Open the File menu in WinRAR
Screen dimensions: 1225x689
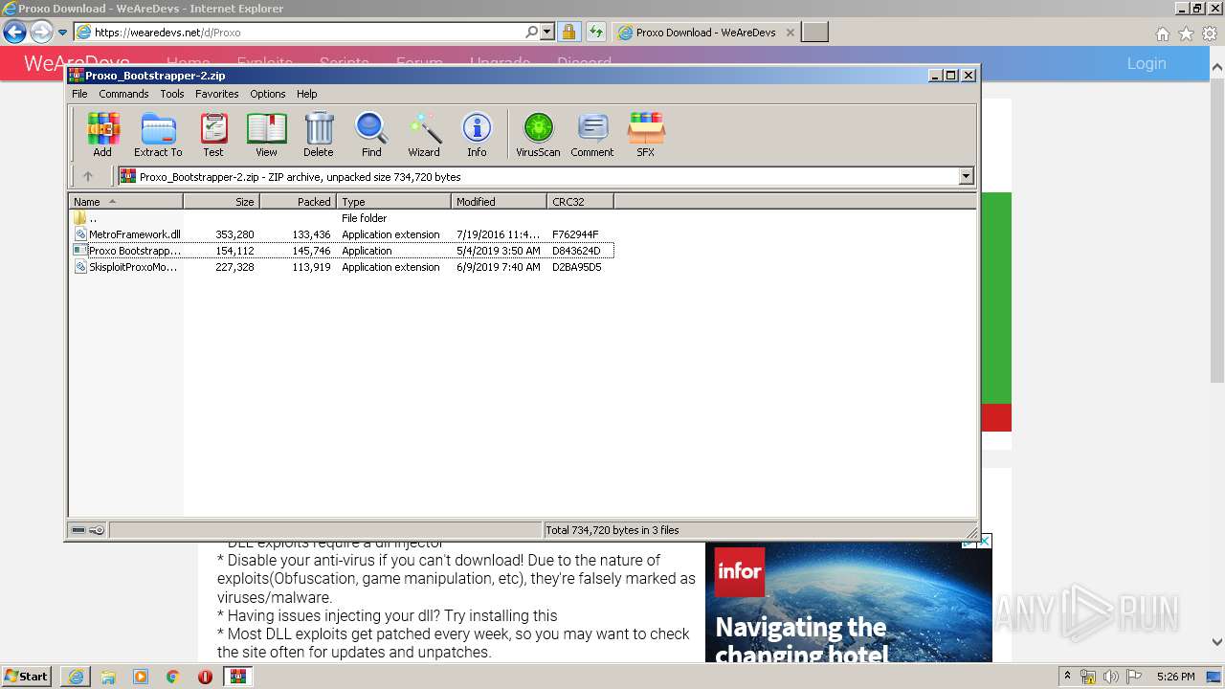click(x=79, y=94)
